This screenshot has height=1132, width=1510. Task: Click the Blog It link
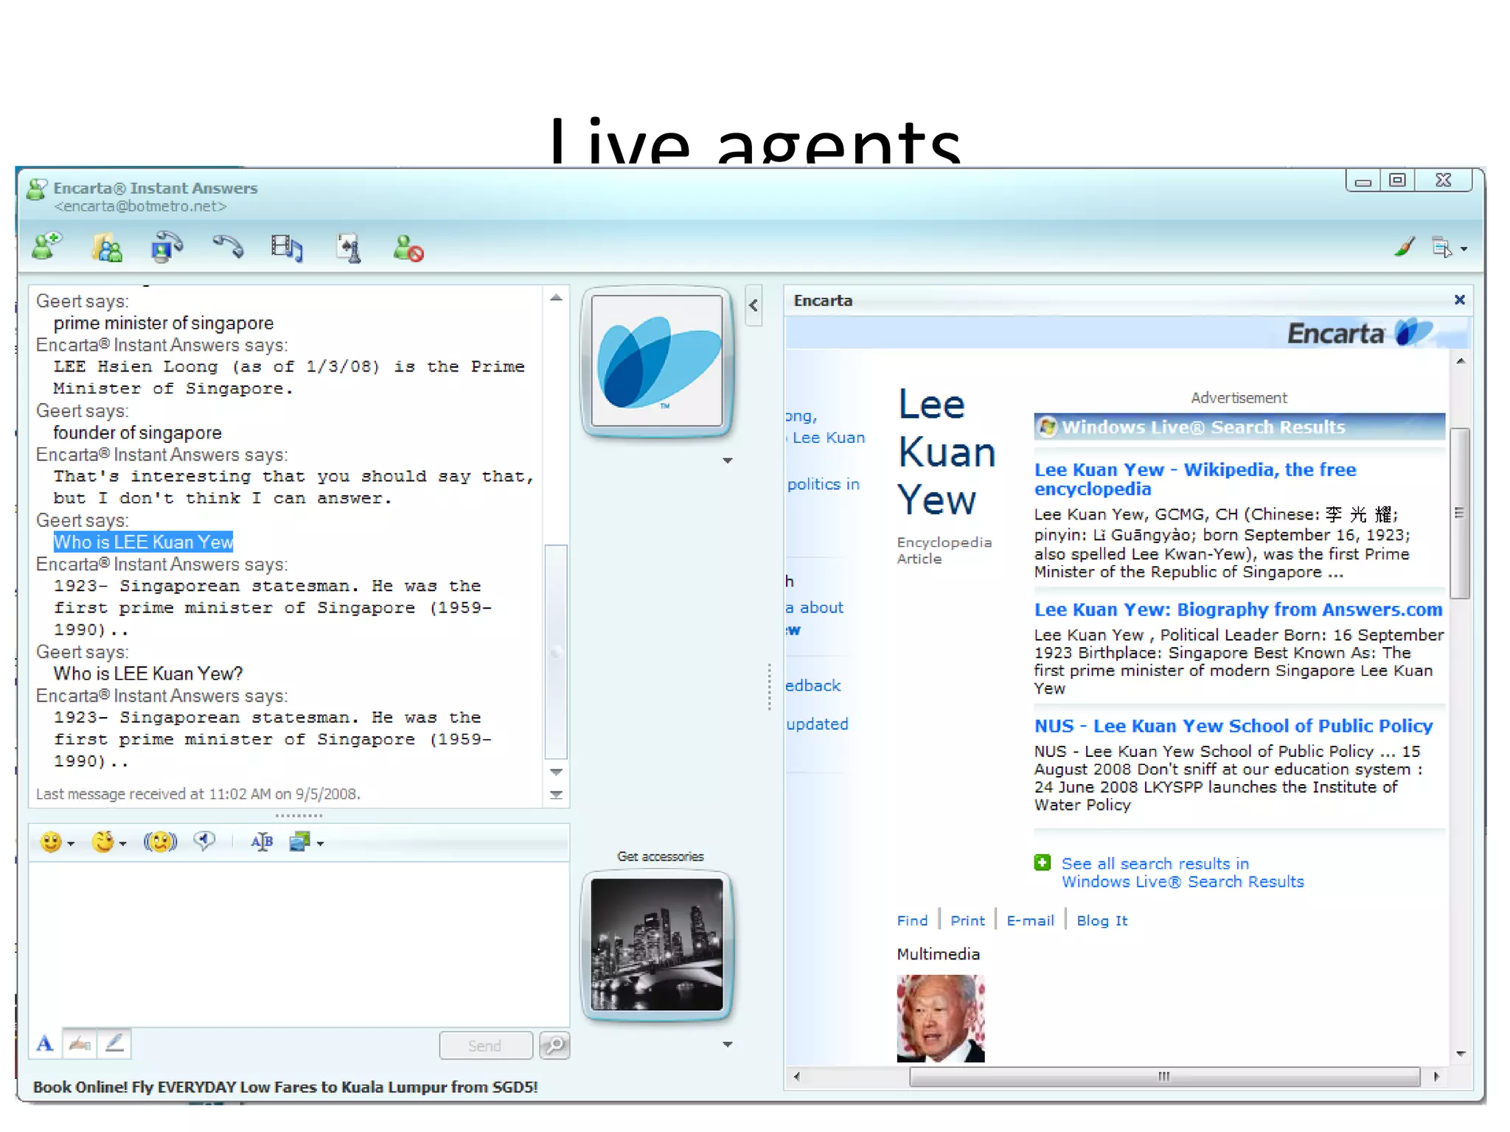point(1102,920)
